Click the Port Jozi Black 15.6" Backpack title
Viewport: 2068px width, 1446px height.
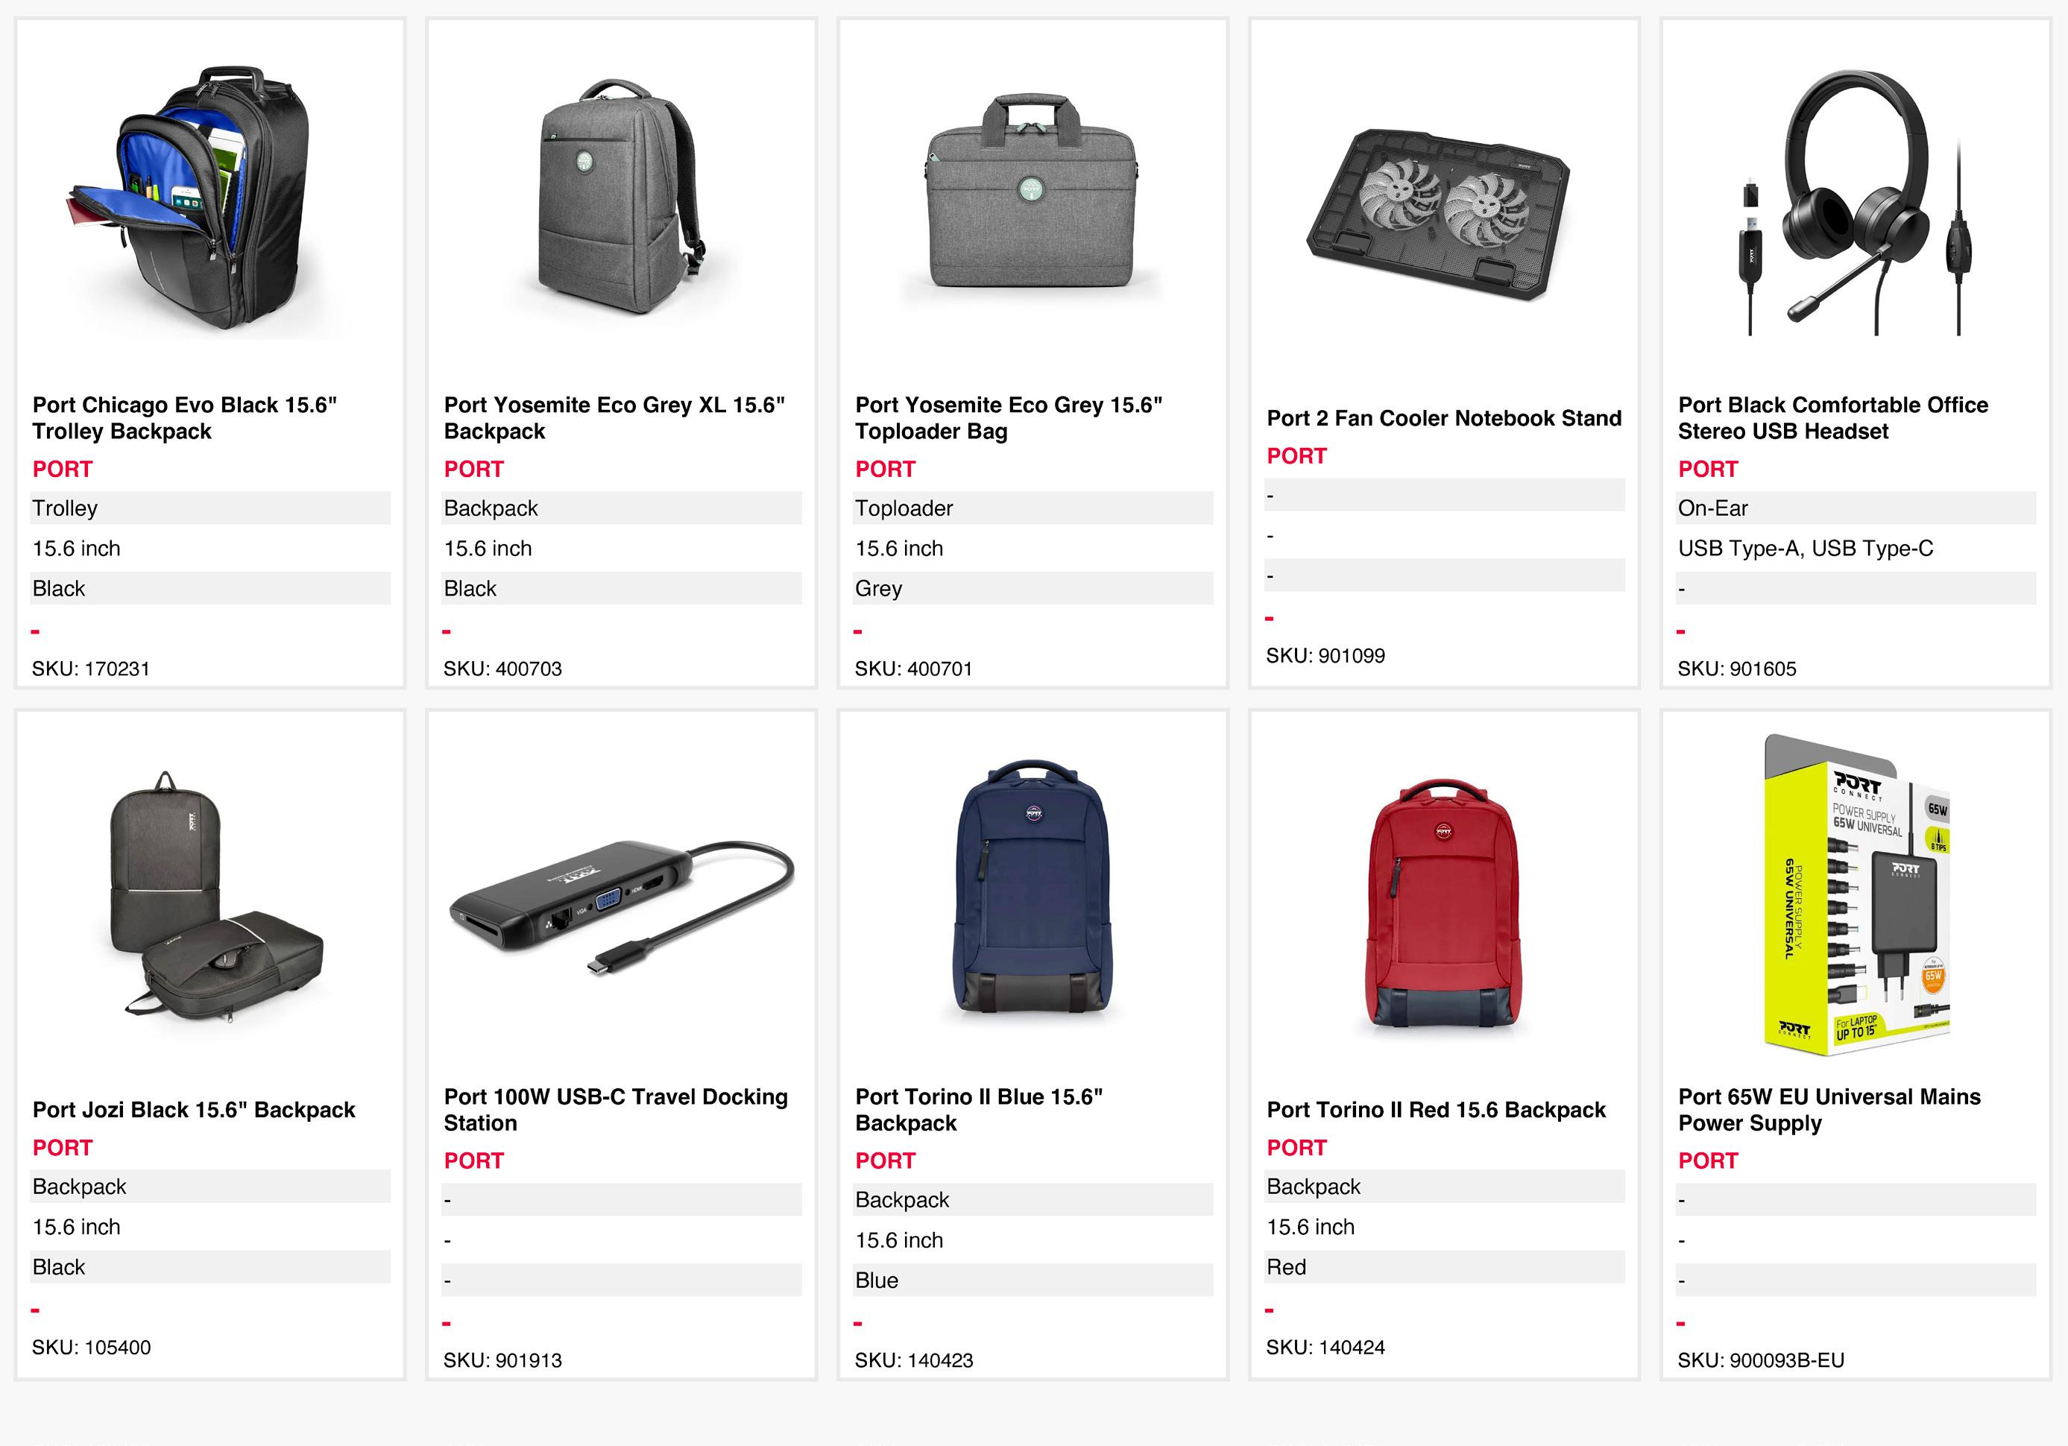[194, 1109]
